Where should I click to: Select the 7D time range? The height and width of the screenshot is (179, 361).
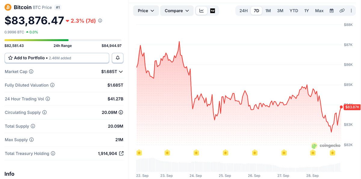(x=256, y=11)
